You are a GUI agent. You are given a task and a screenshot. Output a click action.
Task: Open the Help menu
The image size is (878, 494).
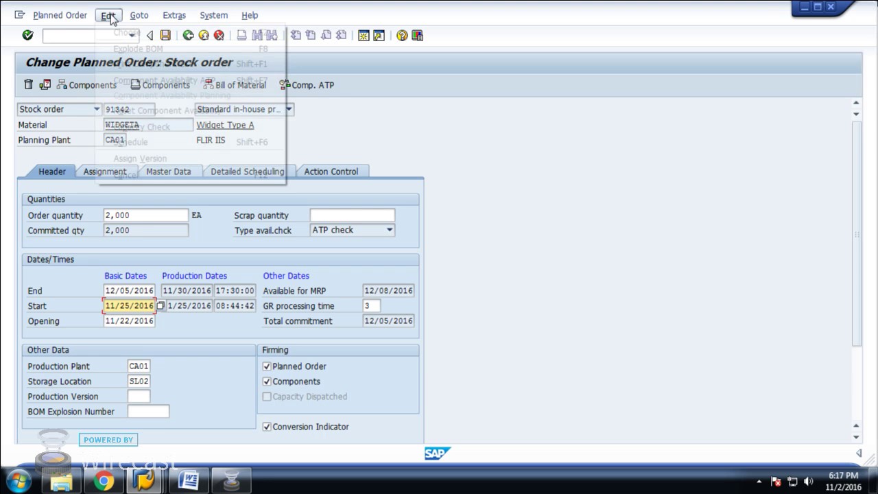pyautogui.click(x=250, y=14)
